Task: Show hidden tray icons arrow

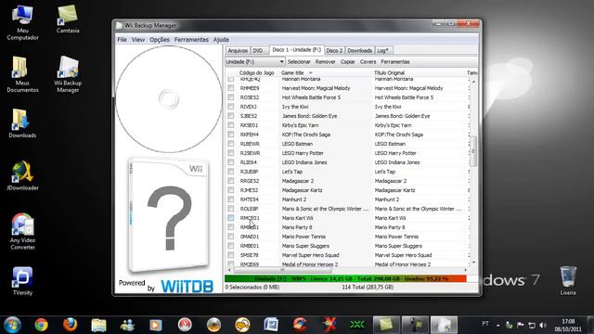Action: (x=498, y=326)
